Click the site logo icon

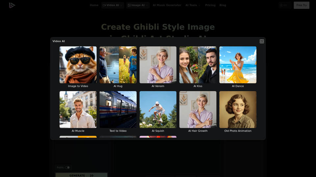(12, 5)
